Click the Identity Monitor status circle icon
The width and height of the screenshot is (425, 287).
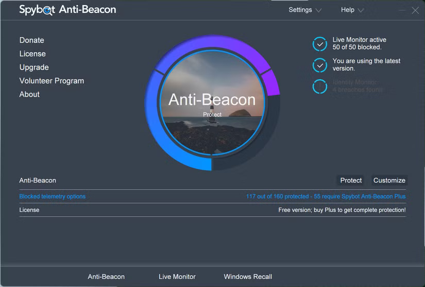coord(320,87)
